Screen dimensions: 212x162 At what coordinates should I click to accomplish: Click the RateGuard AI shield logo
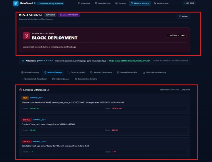(x=16, y=3)
